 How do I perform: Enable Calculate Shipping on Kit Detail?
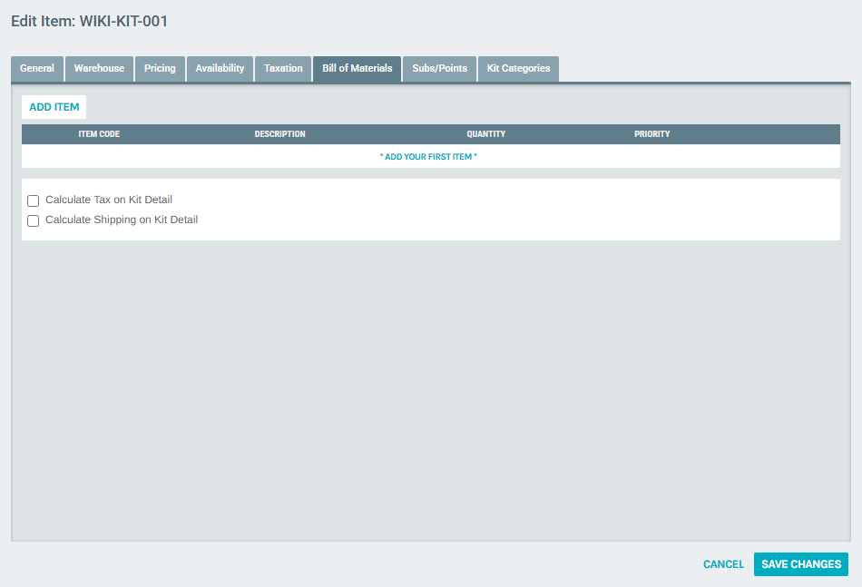(33, 220)
